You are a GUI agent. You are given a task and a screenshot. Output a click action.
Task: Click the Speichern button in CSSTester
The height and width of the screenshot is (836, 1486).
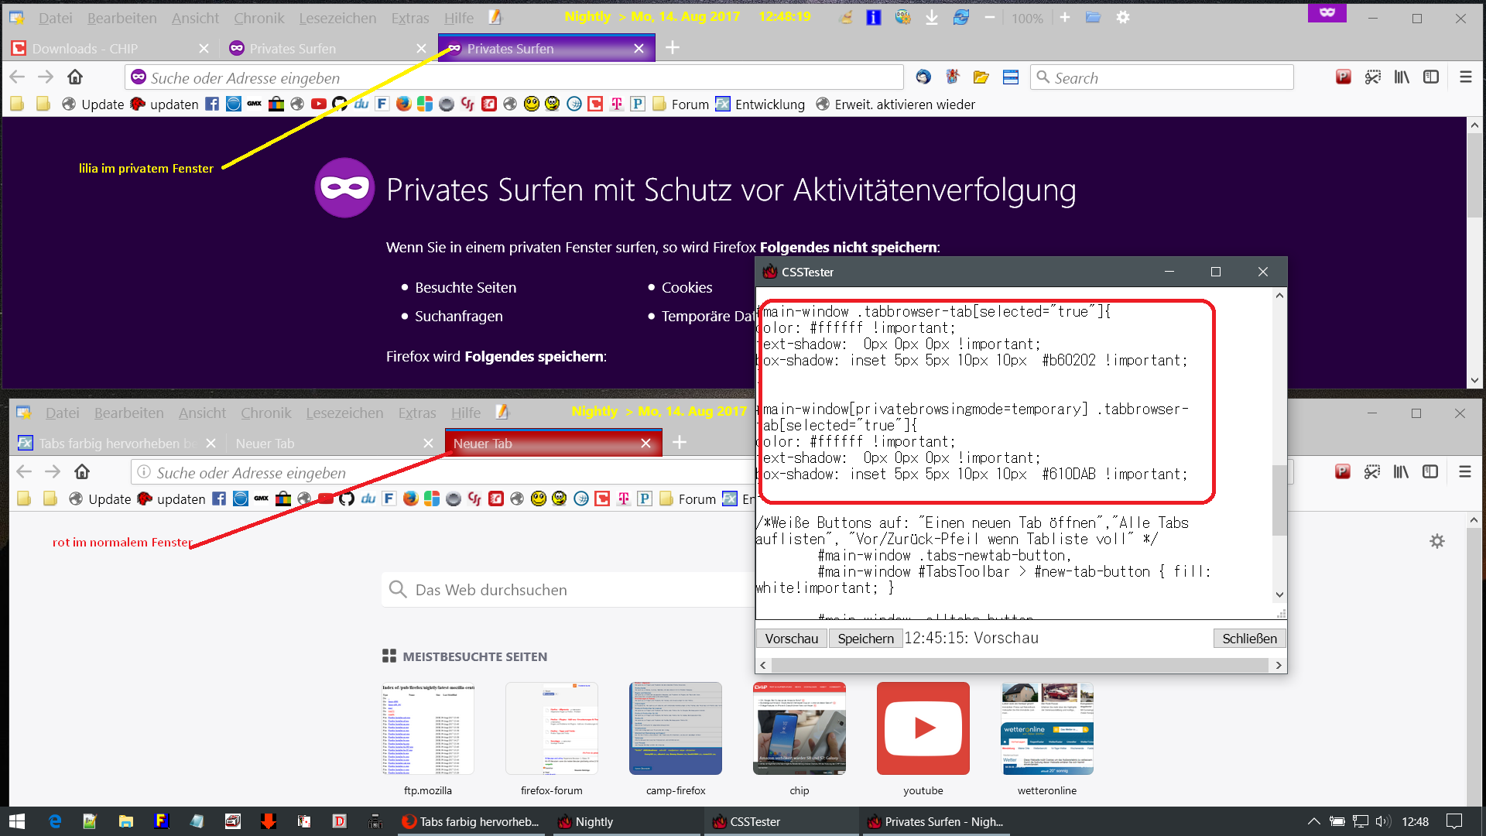[x=865, y=639]
